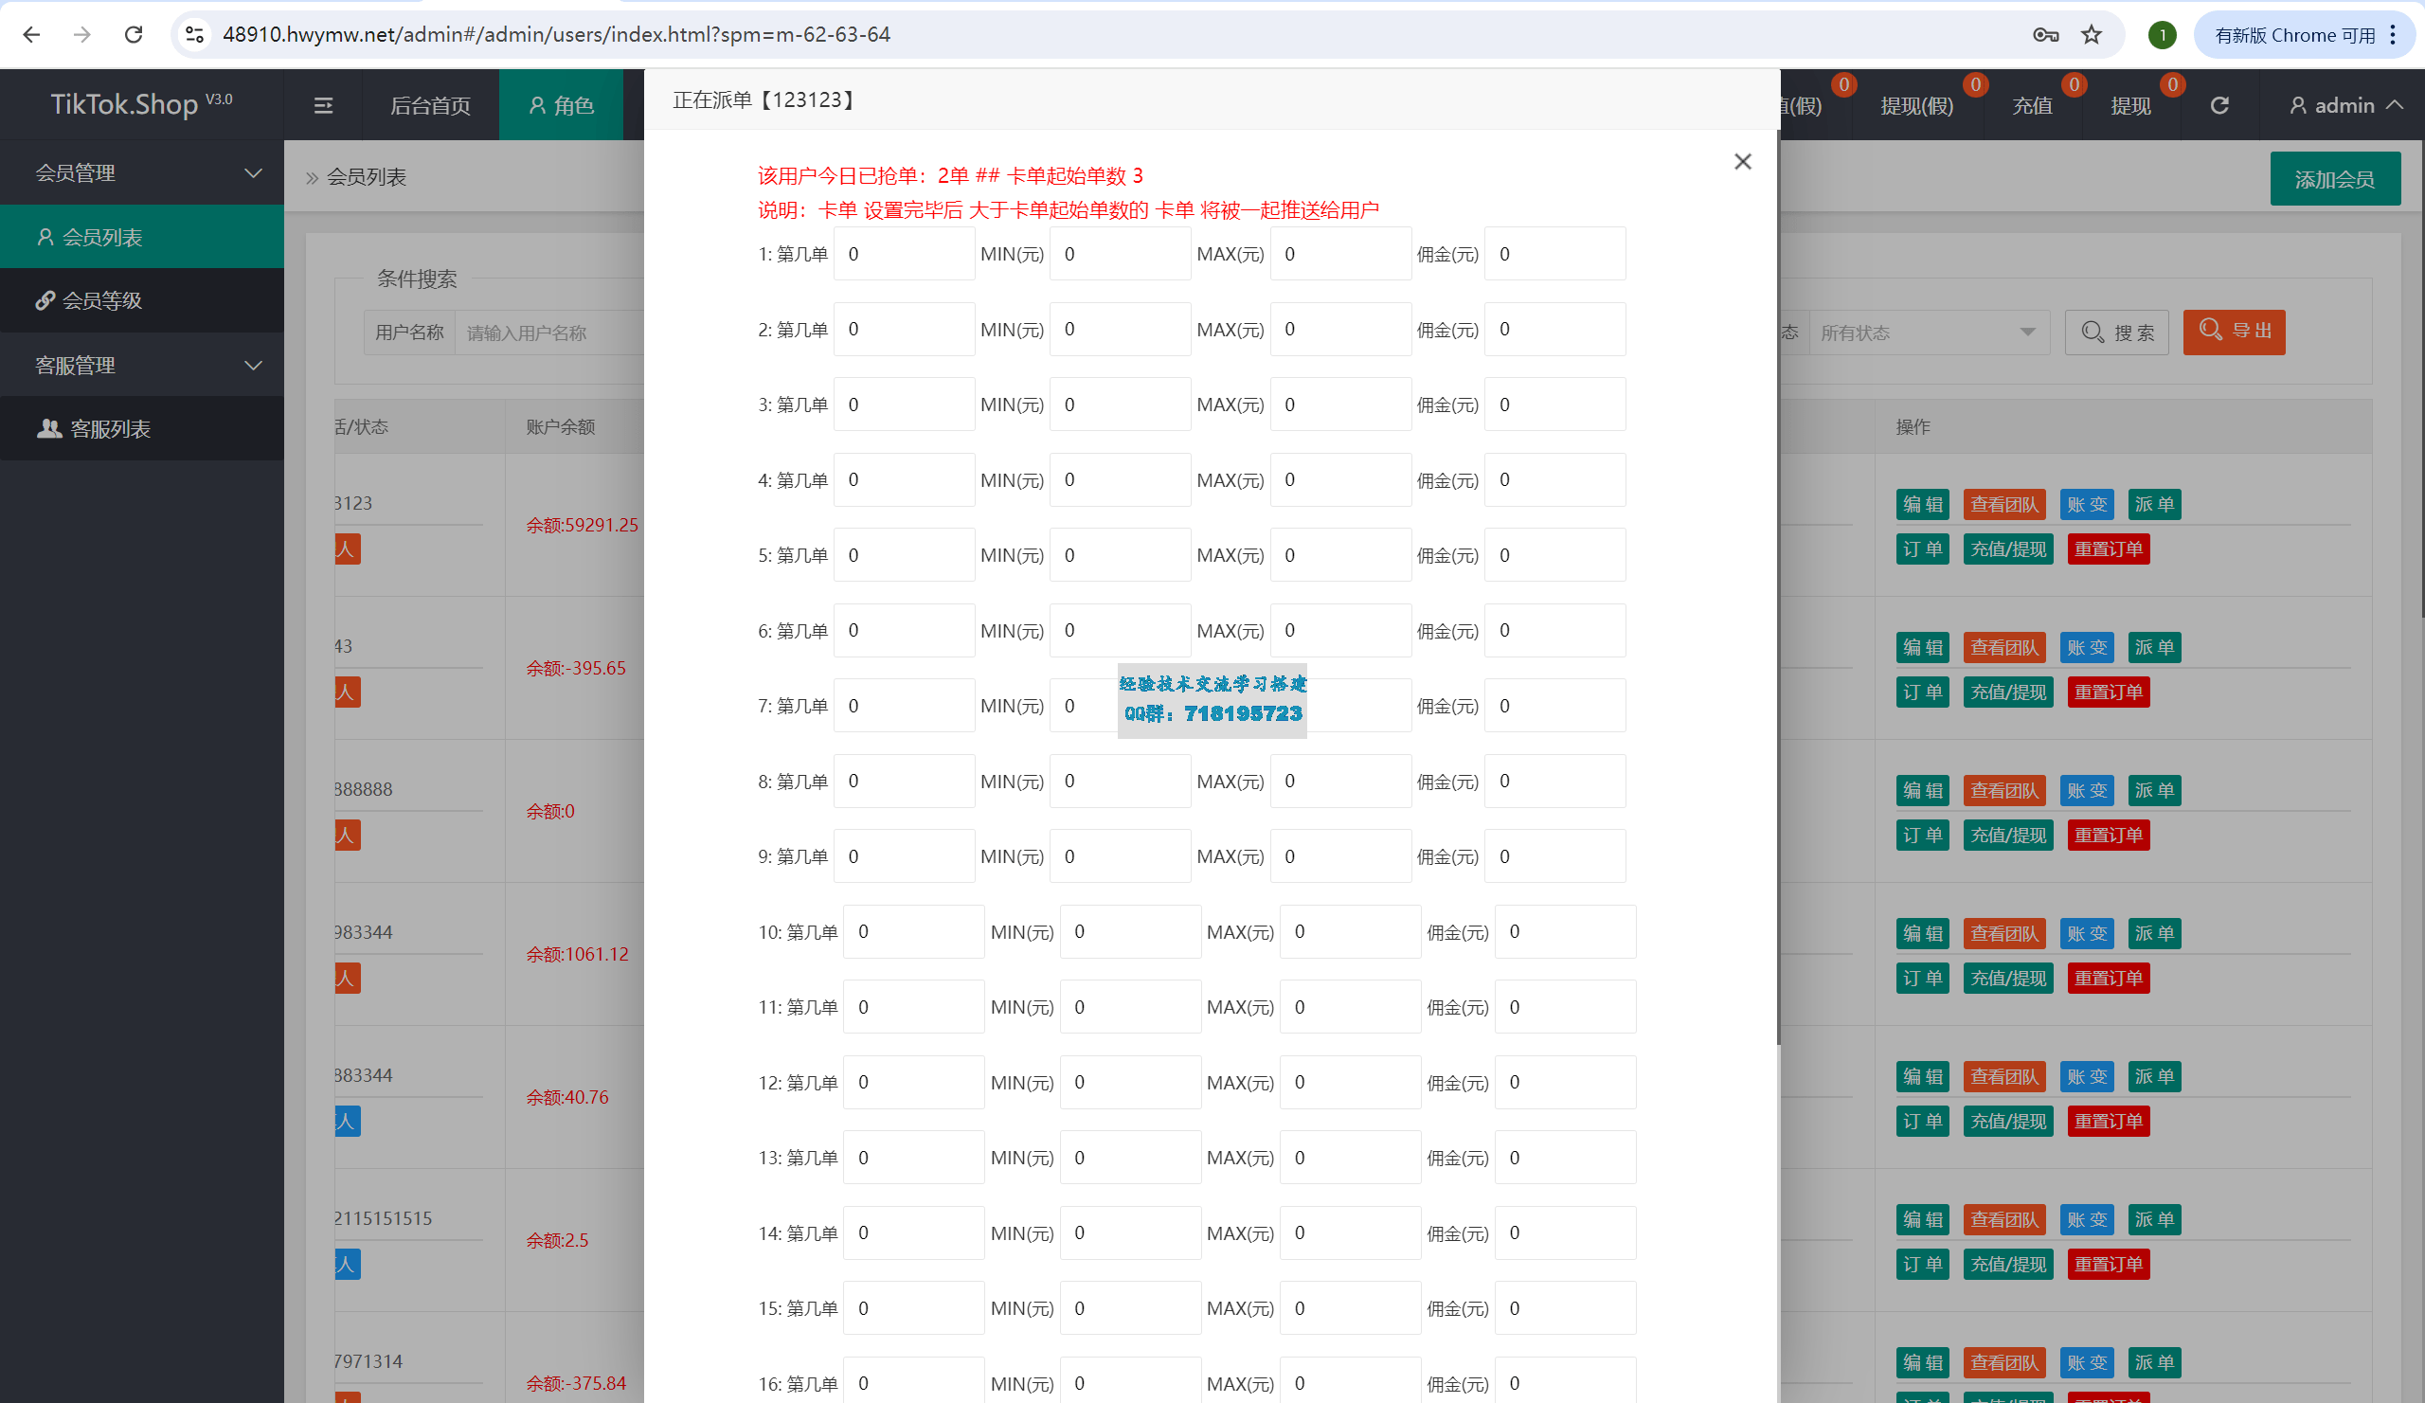Go back in browser history
2425x1403 pixels.
(32, 35)
